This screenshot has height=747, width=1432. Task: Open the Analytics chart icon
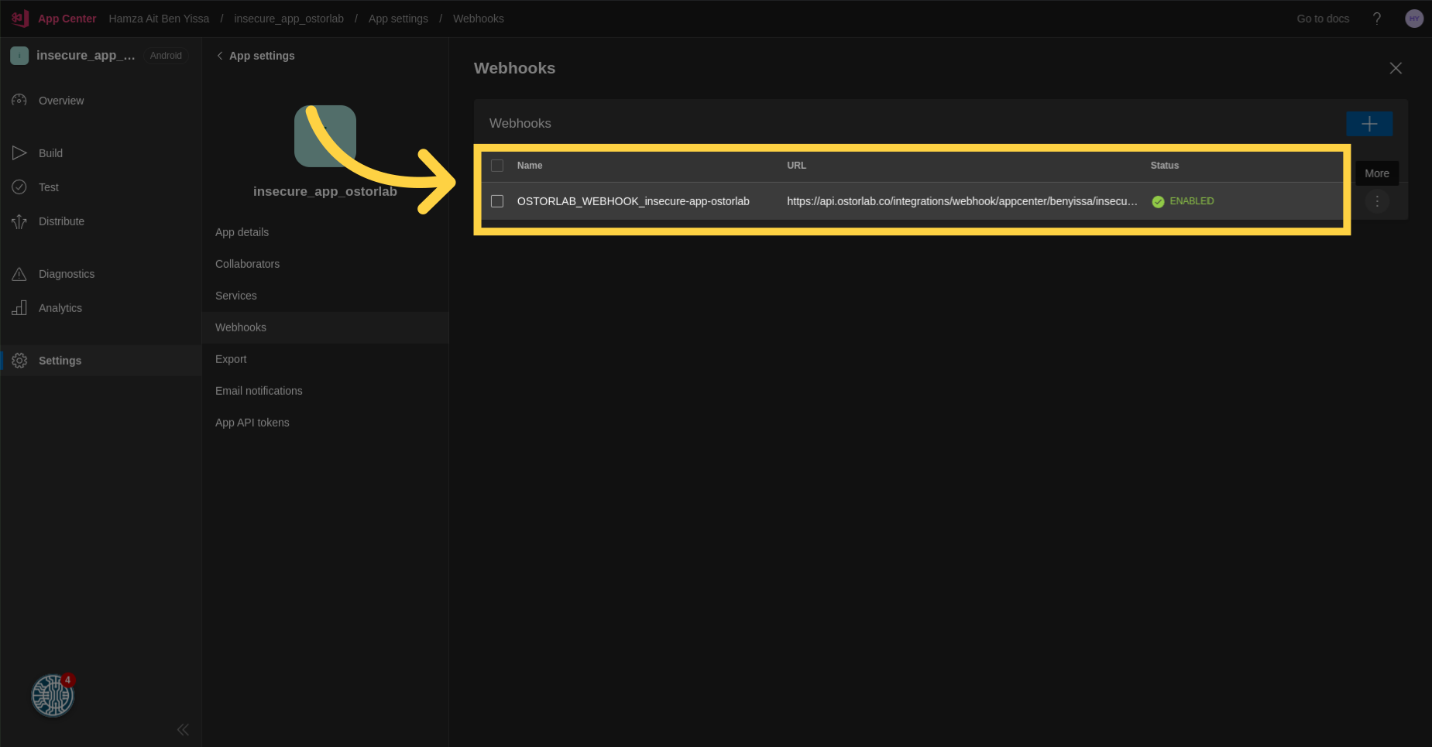pyautogui.click(x=19, y=308)
